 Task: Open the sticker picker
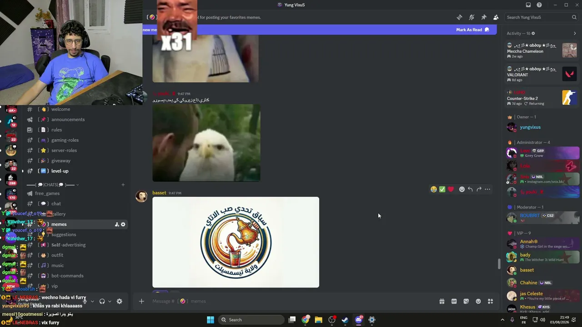[x=466, y=301]
